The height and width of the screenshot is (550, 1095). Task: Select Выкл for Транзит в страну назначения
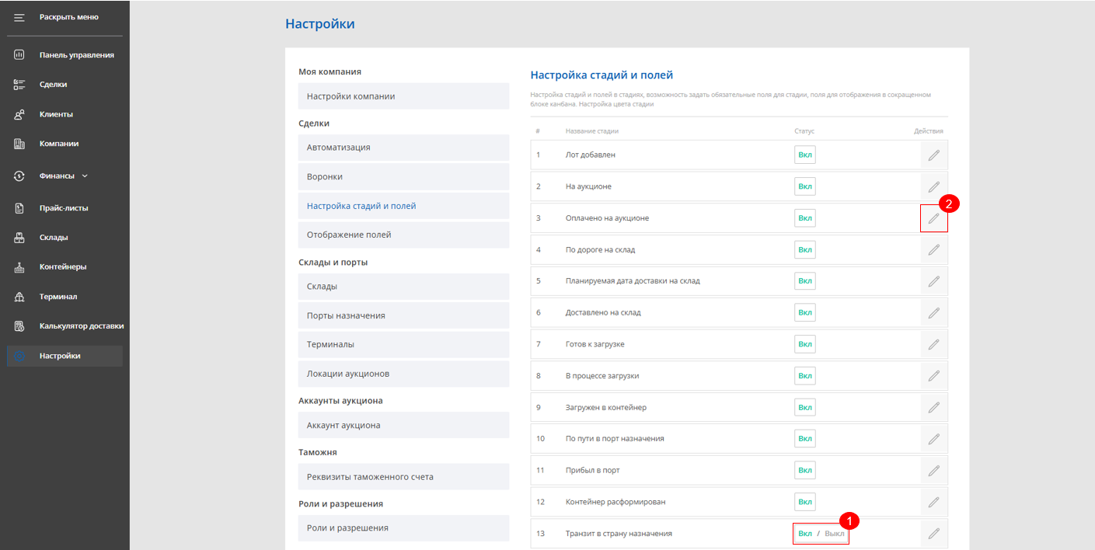coord(834,534)
